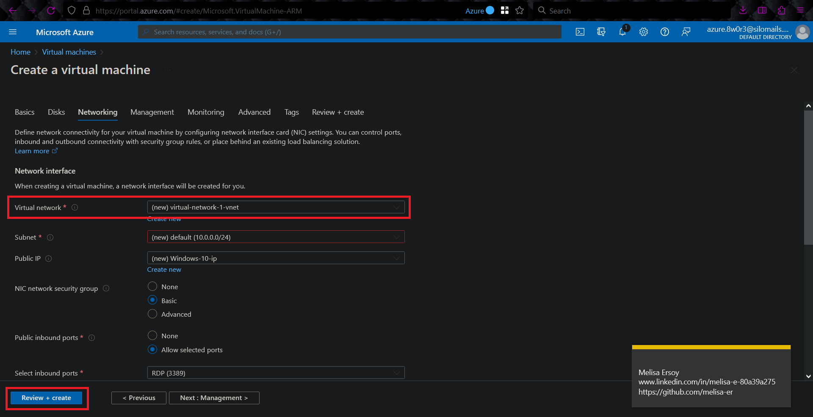Screen dimensions: 813x417
Task: Click the Virtual network info icon
Action: pyautogui.click(x=75, y=207)
